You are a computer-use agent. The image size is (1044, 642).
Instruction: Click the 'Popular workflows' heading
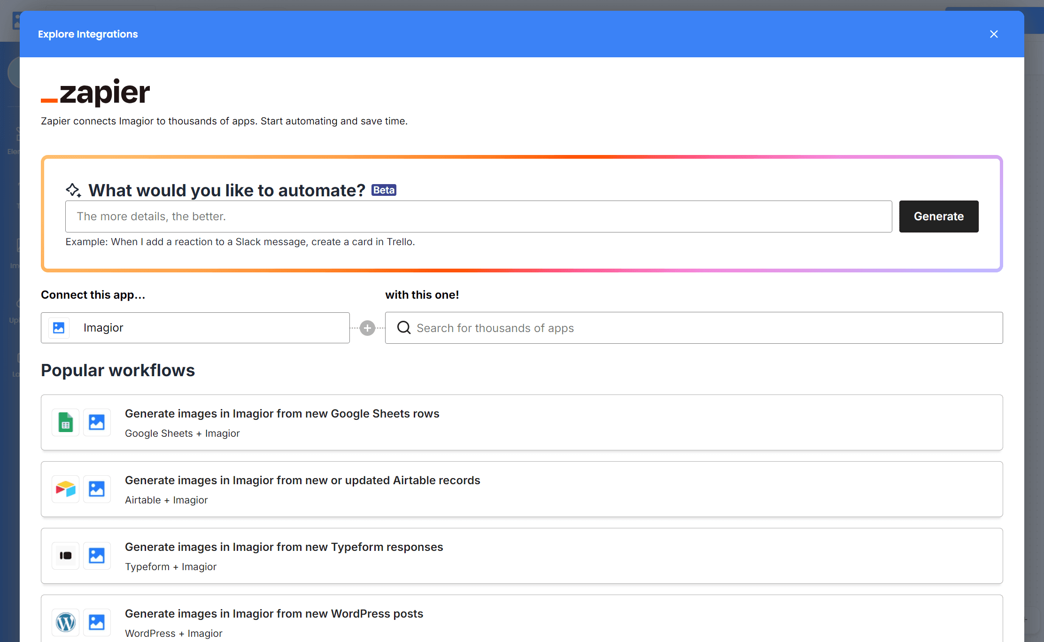(x=118, y=371)
